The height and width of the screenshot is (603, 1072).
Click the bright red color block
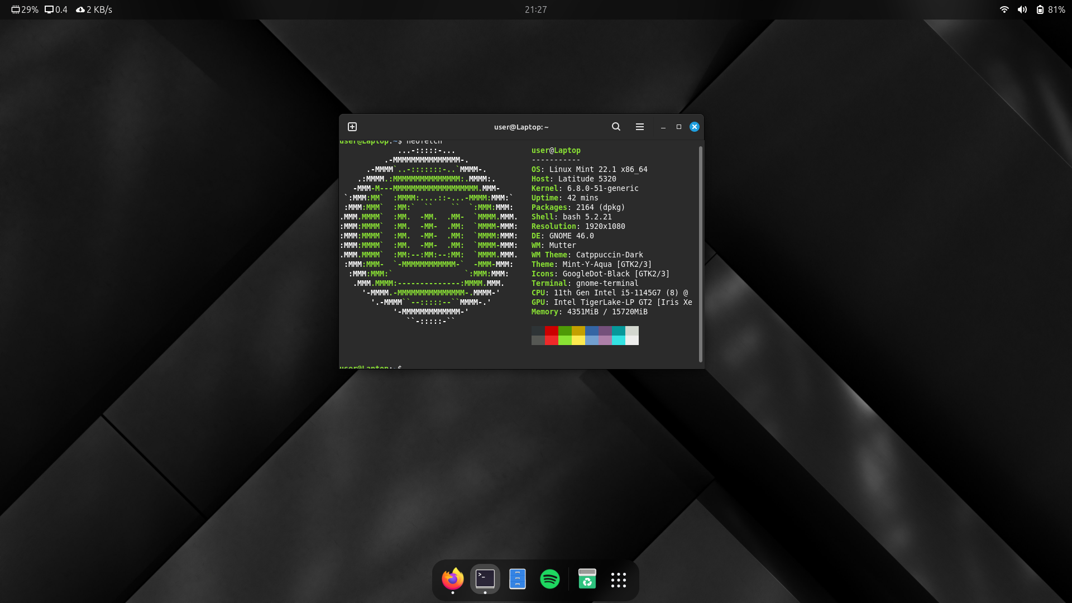coord(551,341)
